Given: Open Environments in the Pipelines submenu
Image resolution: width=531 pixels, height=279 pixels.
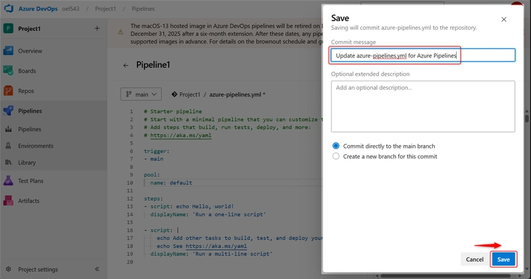Looking at the screenshot, I should (x=9, y=146).
